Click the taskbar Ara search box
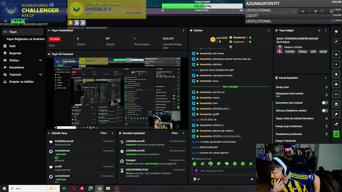 tap(35, 189)
